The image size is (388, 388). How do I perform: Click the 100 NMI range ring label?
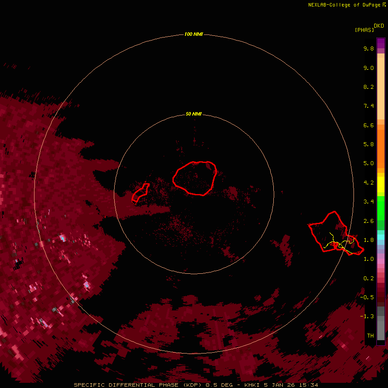pyautogui.click(x=194, y=34)
